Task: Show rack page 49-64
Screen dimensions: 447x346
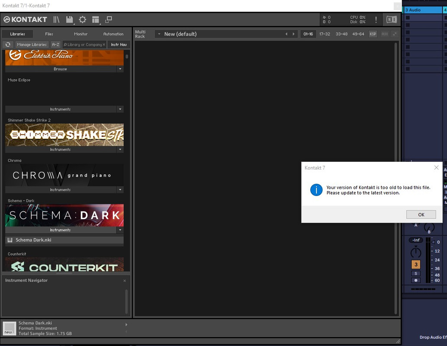Action: pyautogui.click(x=358, y=34)
